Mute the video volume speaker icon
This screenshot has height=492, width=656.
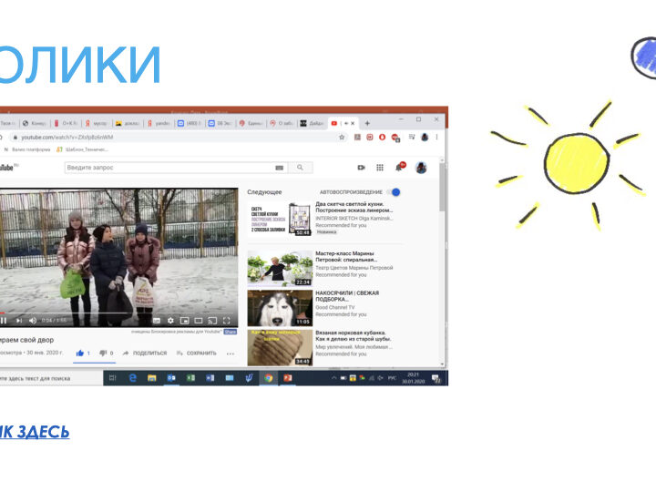pos(31,321)
